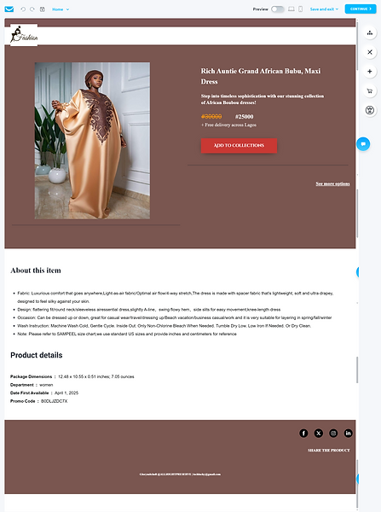Open the site structure icon in sidebar
381x512 pixels.
pos(370,32)
